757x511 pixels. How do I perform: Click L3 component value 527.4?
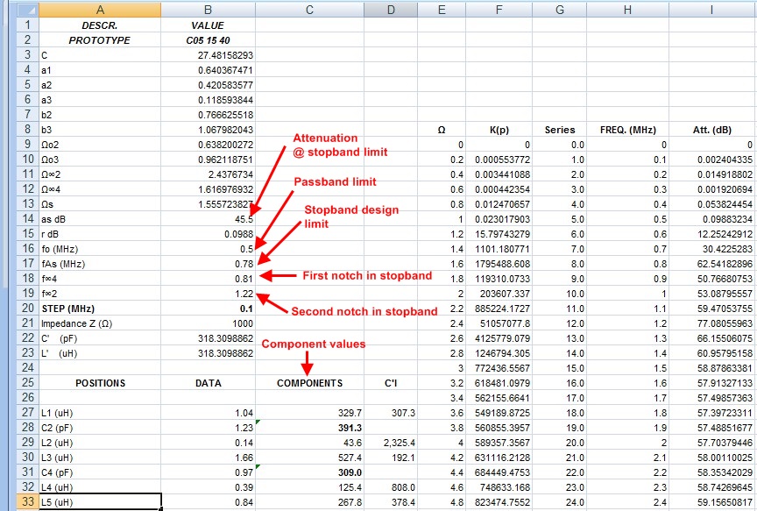(x=309, y=458)
